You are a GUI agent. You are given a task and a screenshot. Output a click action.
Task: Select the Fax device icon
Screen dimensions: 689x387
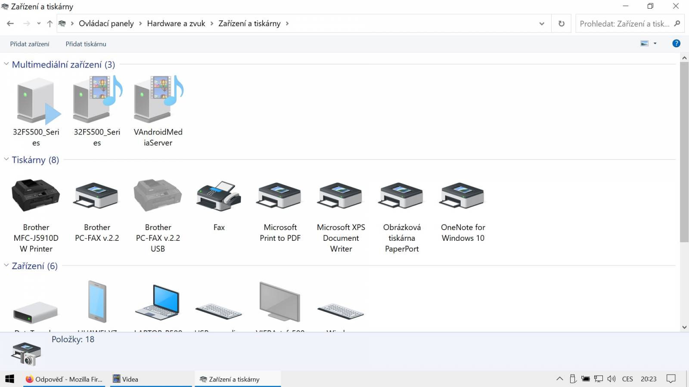pyautogui.click(x=219, y=196)
